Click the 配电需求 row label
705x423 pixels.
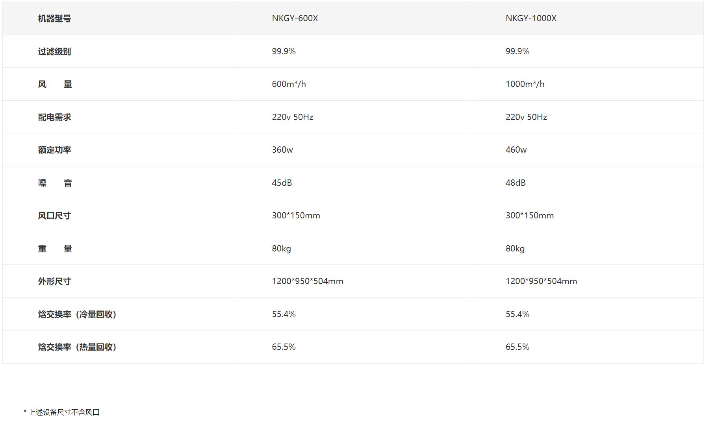(x=54, y=117)
